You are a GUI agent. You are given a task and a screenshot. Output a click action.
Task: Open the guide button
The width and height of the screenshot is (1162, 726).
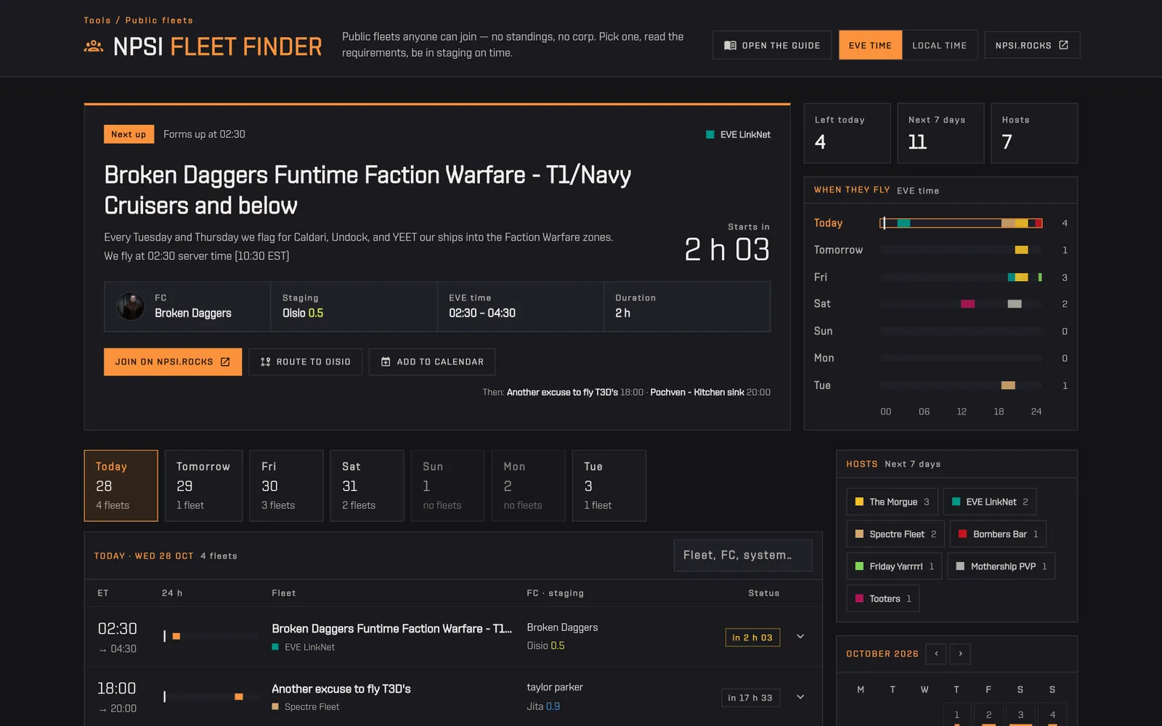772,45
